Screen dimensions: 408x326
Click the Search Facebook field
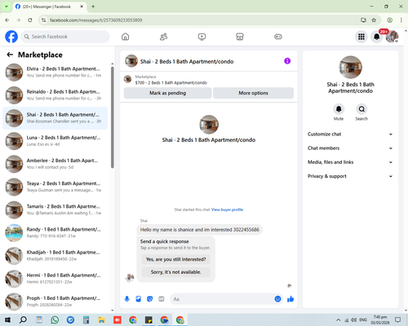tap(65, 37)
